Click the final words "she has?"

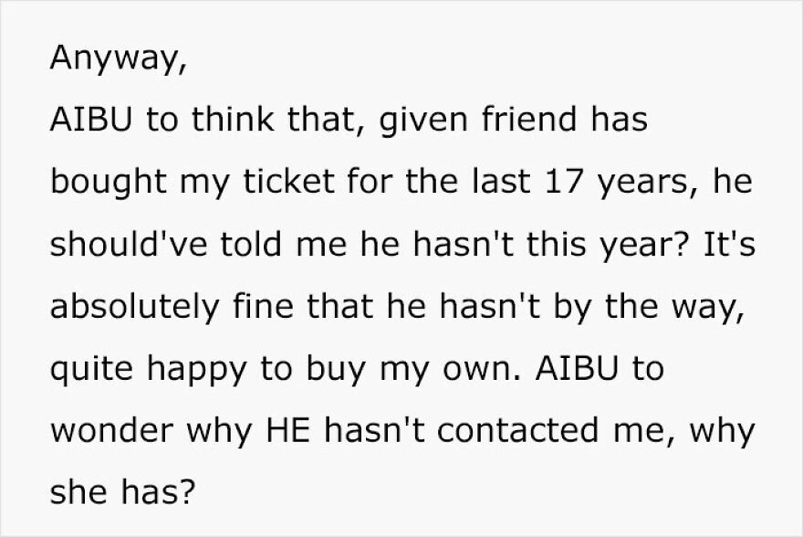point(123,494)
